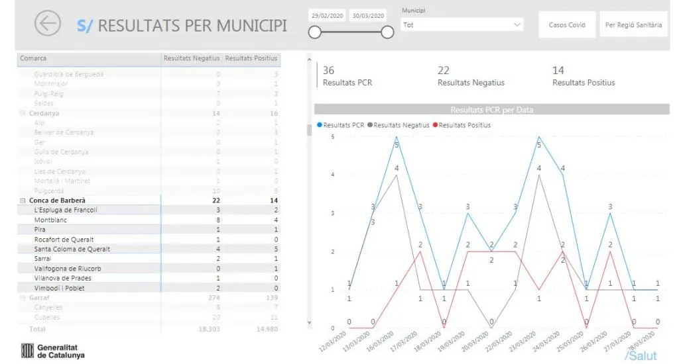Open the Casos Covid page
This screenshot has height=364, width=679.
(x=567, y=25)
